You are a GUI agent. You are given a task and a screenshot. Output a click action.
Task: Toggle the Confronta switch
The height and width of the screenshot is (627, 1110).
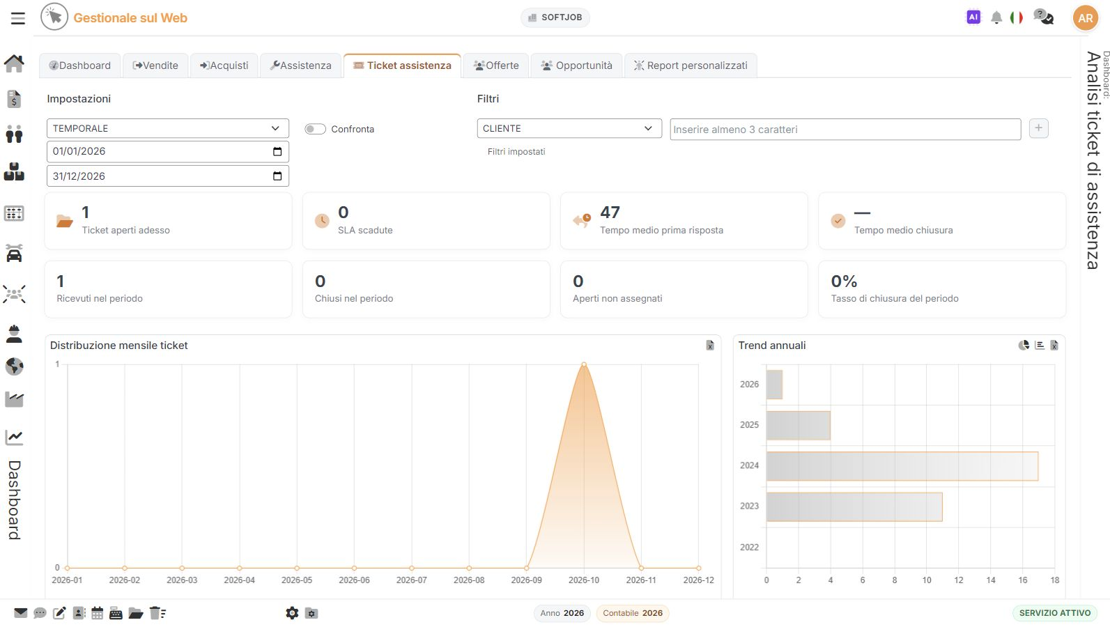pos(315,129)
